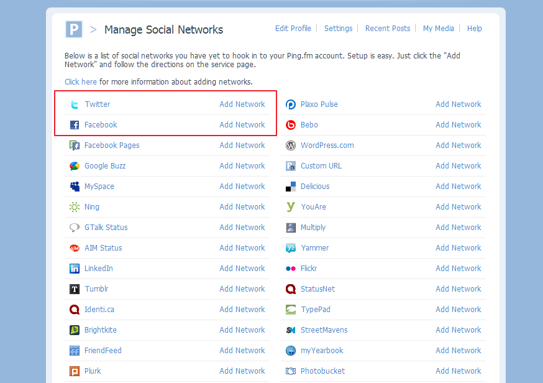This screenshot has height=383, width=543.
Task: Add Network for Yammer
Action: [458, 248]
